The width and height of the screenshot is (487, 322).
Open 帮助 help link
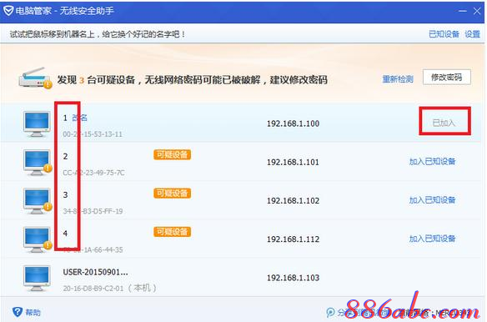(x=33, y=312)
